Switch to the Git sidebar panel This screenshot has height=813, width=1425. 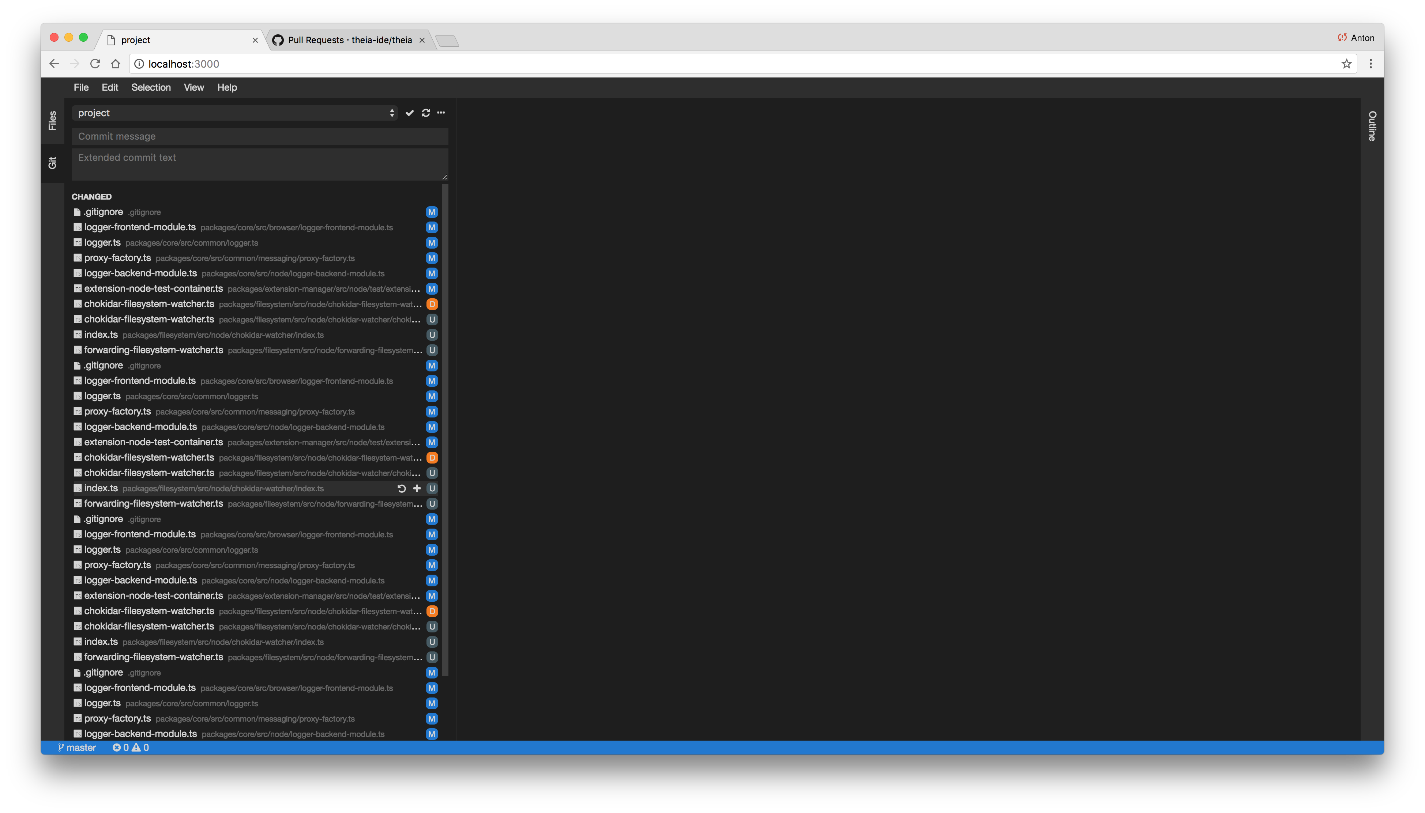coord(53,162)
